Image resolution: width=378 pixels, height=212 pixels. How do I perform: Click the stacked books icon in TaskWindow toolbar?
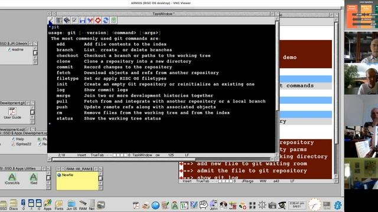[x=67, y=21]
